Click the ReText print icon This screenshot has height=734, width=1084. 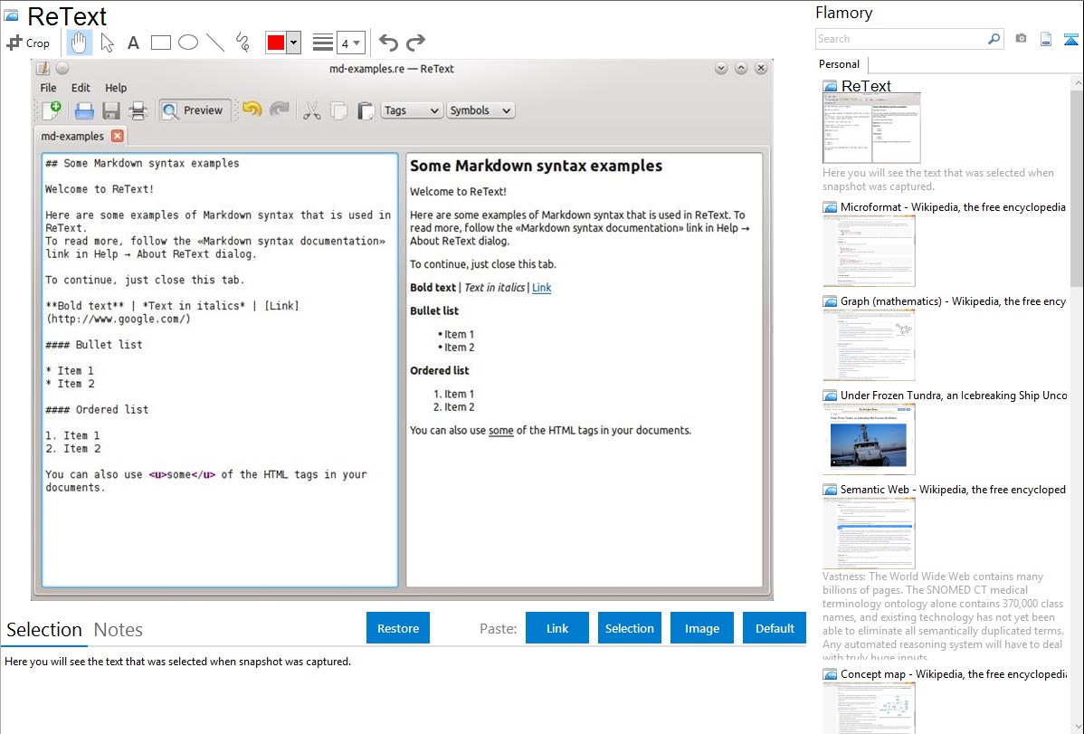[138, 110]
